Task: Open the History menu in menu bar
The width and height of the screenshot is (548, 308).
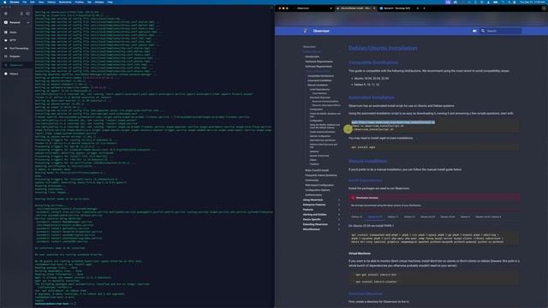Action: pos(51,2)
